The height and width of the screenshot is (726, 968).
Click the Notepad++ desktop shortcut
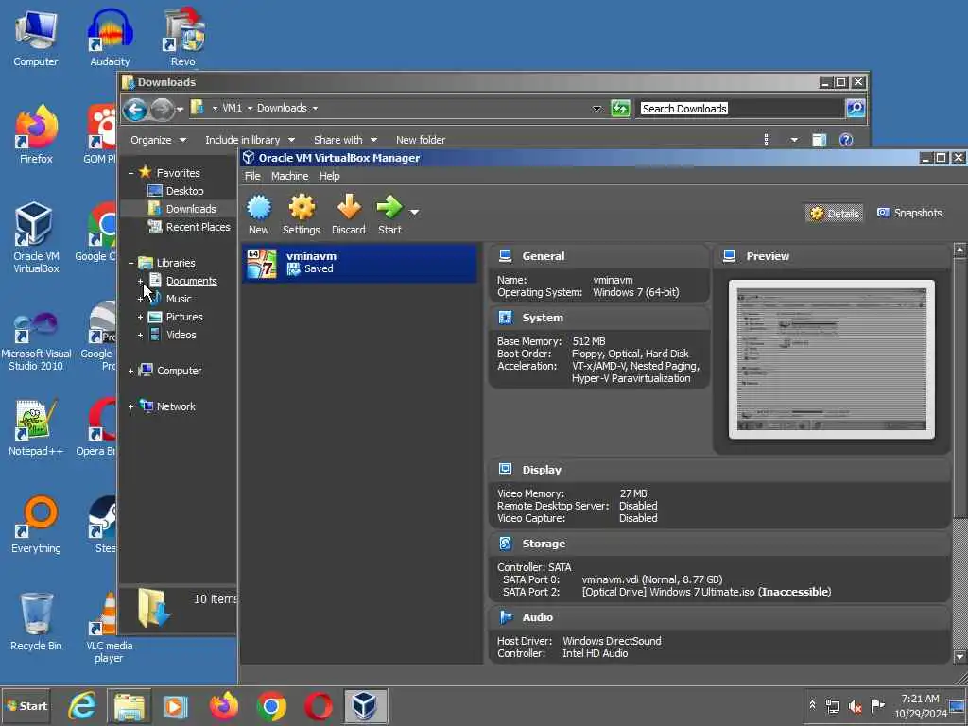pyautogui.click(x=36, y=427)
